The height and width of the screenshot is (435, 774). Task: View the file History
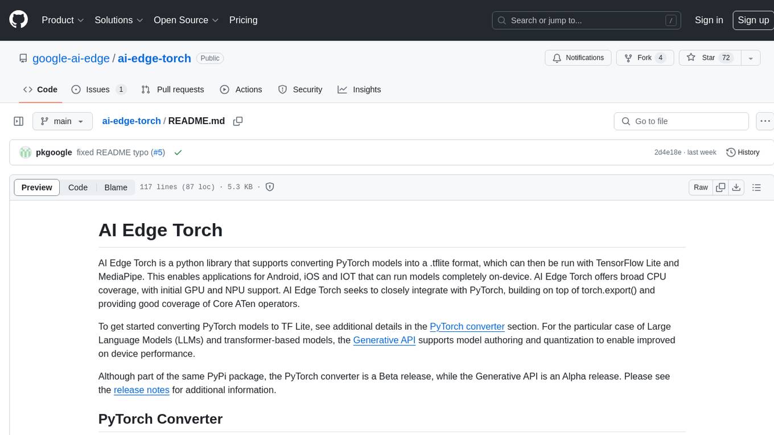(x=743, y=153)
